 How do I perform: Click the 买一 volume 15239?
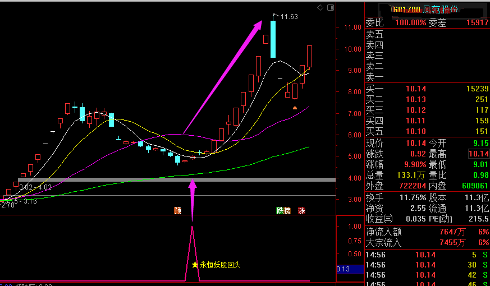[x=477, y=89]
